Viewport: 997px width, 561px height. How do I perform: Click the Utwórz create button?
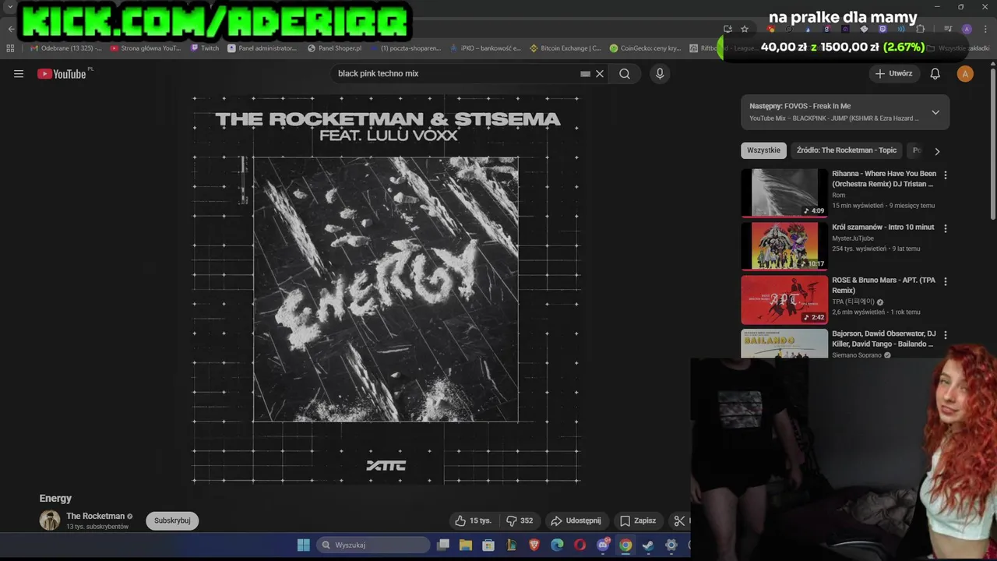pos(893,74)
